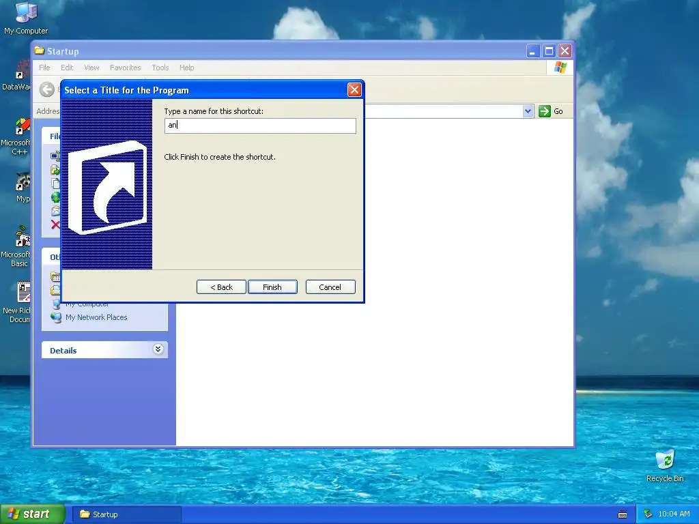Viewport: 699px width, 524px height.
Task: Click the Start button
Action: tap(32, 514)
